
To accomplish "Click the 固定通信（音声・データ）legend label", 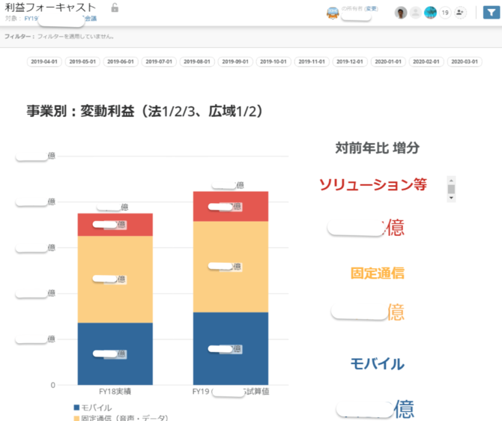I will click(124, 418).
